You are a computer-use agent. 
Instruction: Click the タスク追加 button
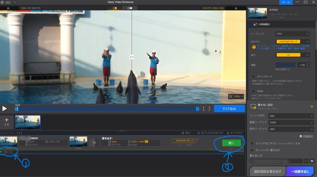pos(229,109)
